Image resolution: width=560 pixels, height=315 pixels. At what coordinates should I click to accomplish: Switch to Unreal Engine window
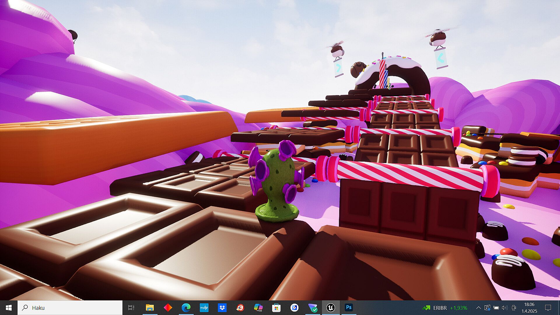click(x=330, y=308)
